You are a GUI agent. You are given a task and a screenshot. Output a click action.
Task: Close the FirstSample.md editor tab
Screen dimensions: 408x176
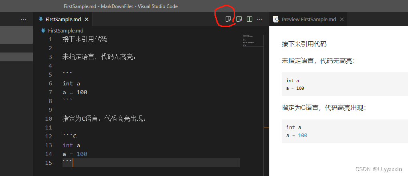[x=87, y=19]
